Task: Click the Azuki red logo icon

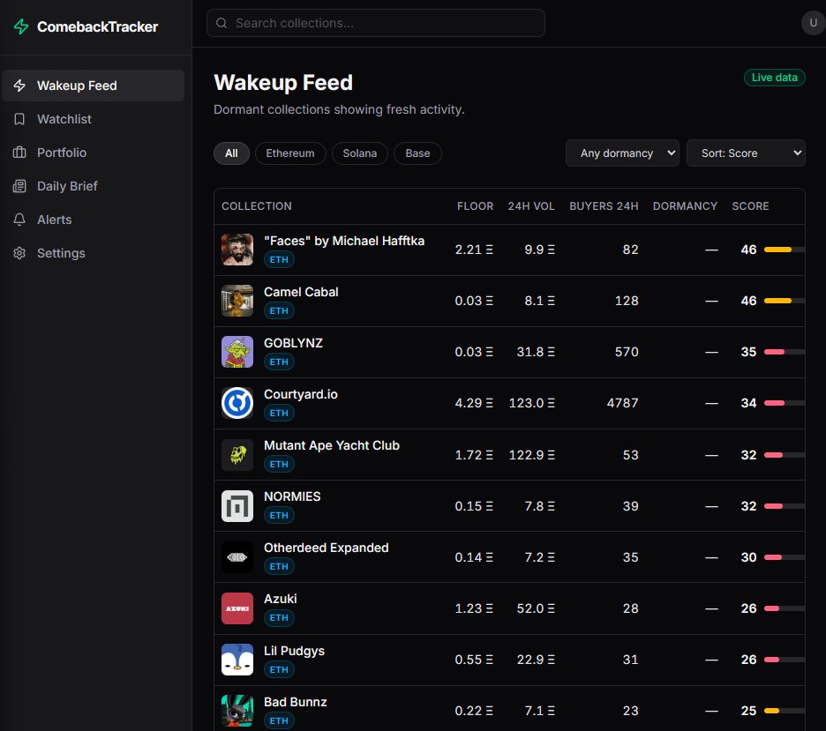Action: [237, 608]
